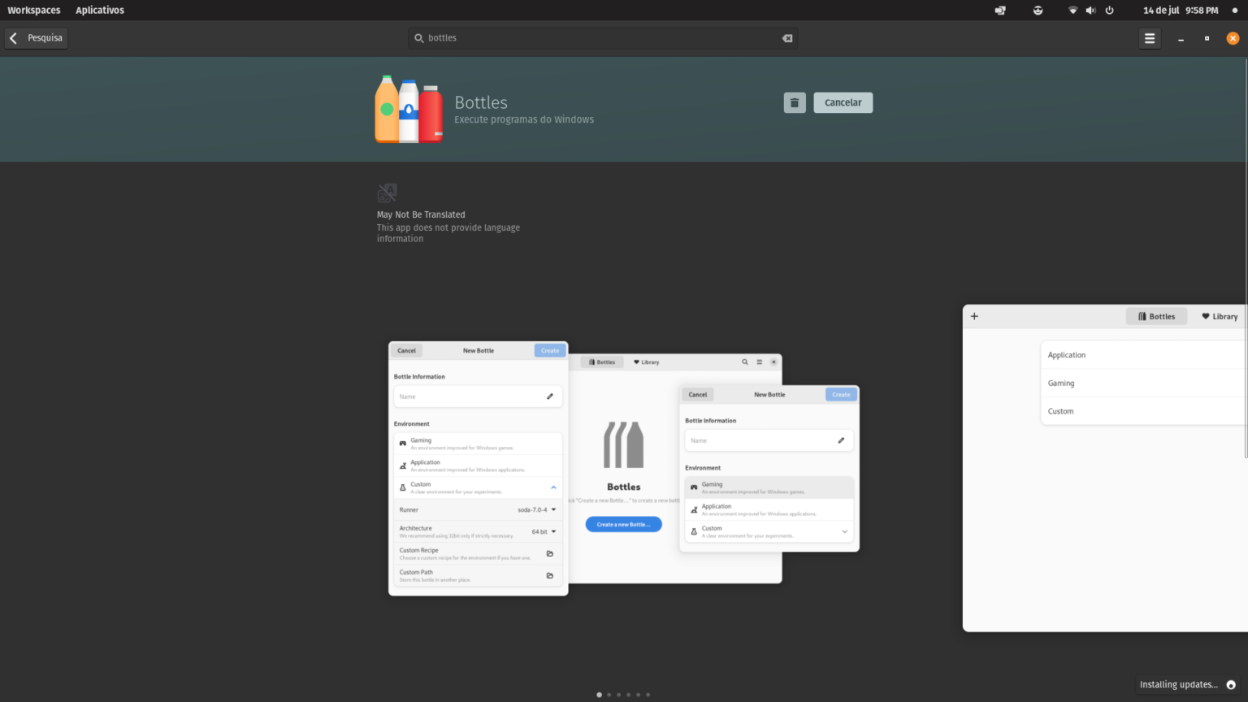This screenshot has height=702, width=1248.
Task: Select the partially visible second screenshot
Action: coord(1105,468)
